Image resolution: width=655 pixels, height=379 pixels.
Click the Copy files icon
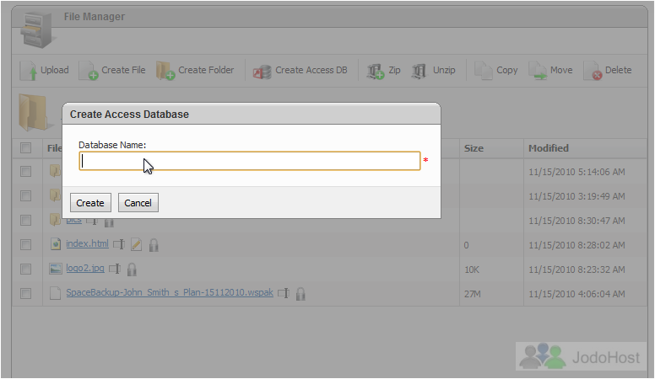pos(484,71)
